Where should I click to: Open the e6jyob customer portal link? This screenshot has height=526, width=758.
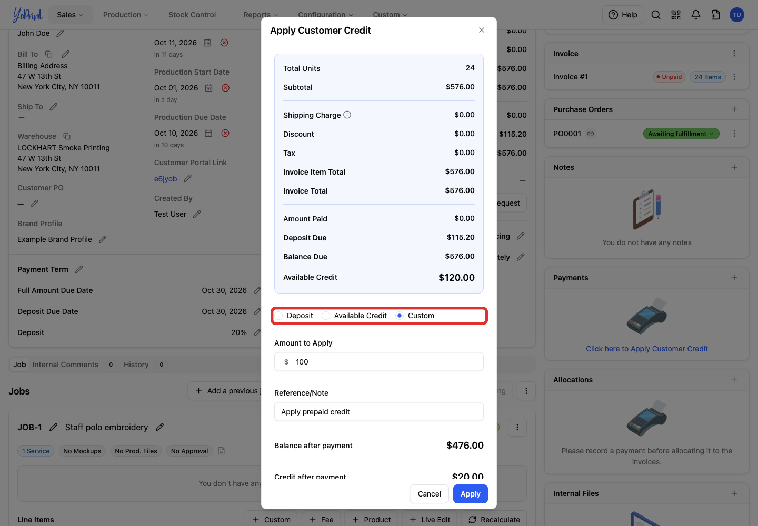tap(166, 179)
